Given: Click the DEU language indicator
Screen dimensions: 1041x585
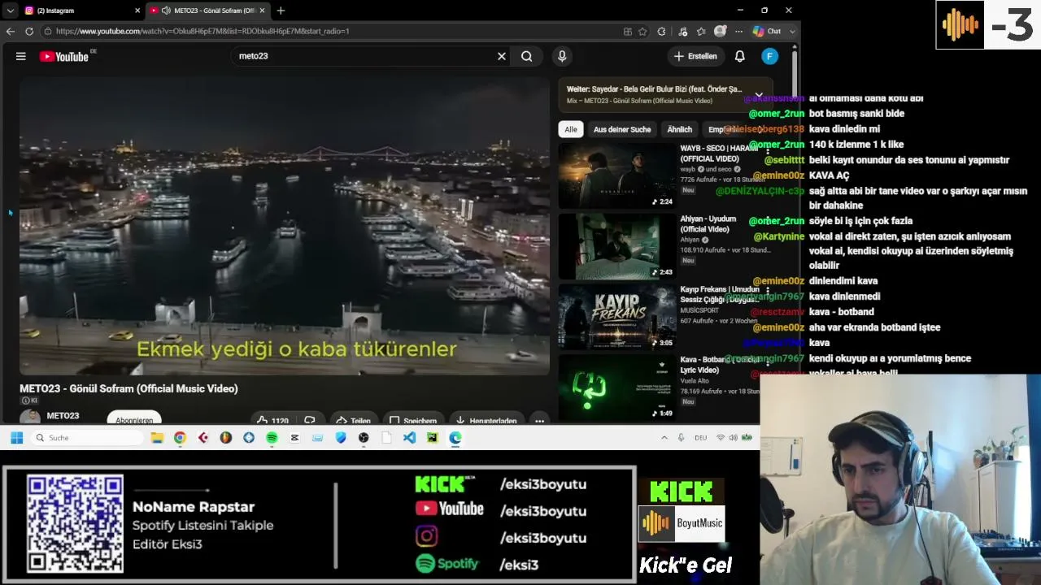Looking at the screenshot, I should pos(700,438).
